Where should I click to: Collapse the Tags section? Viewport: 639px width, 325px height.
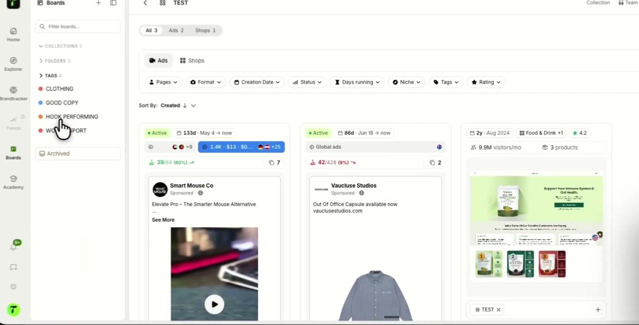pyautogui.click(x=50, y=76)
